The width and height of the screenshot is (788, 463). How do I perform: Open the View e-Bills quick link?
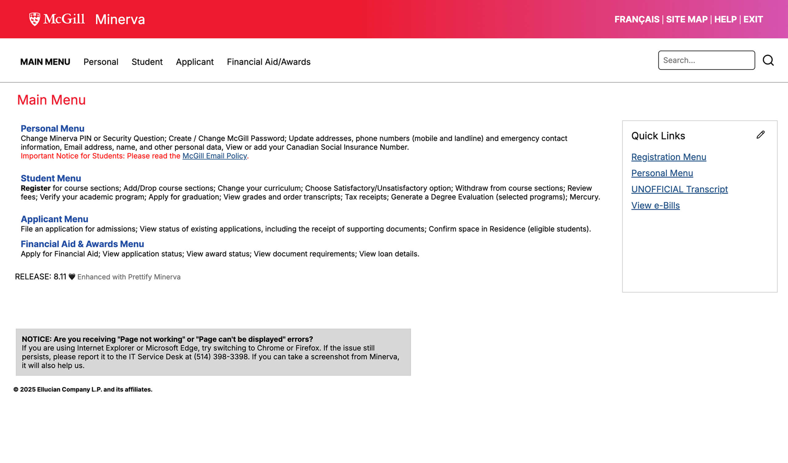655,206
